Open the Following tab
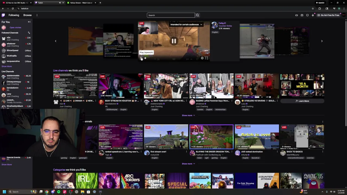 pos(14,15)
